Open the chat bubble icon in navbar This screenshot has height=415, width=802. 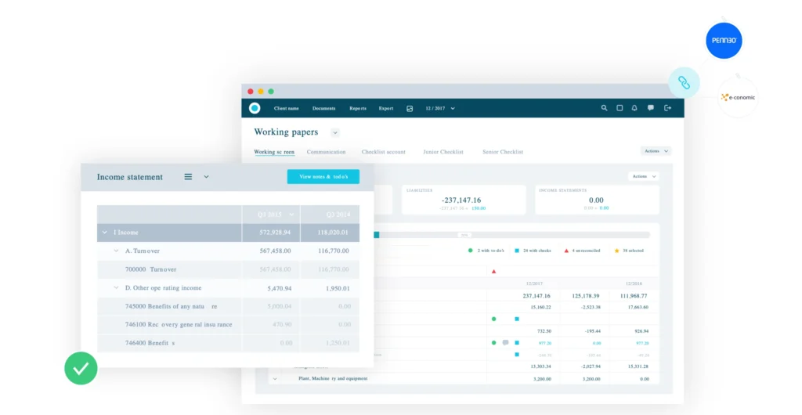[x=651, y=108]
